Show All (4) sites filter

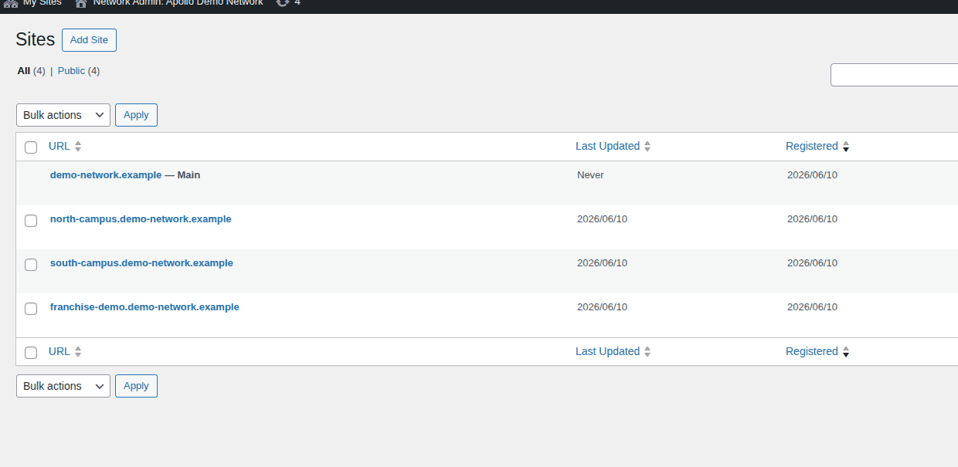pyautogui.click(x=32, y=71)
